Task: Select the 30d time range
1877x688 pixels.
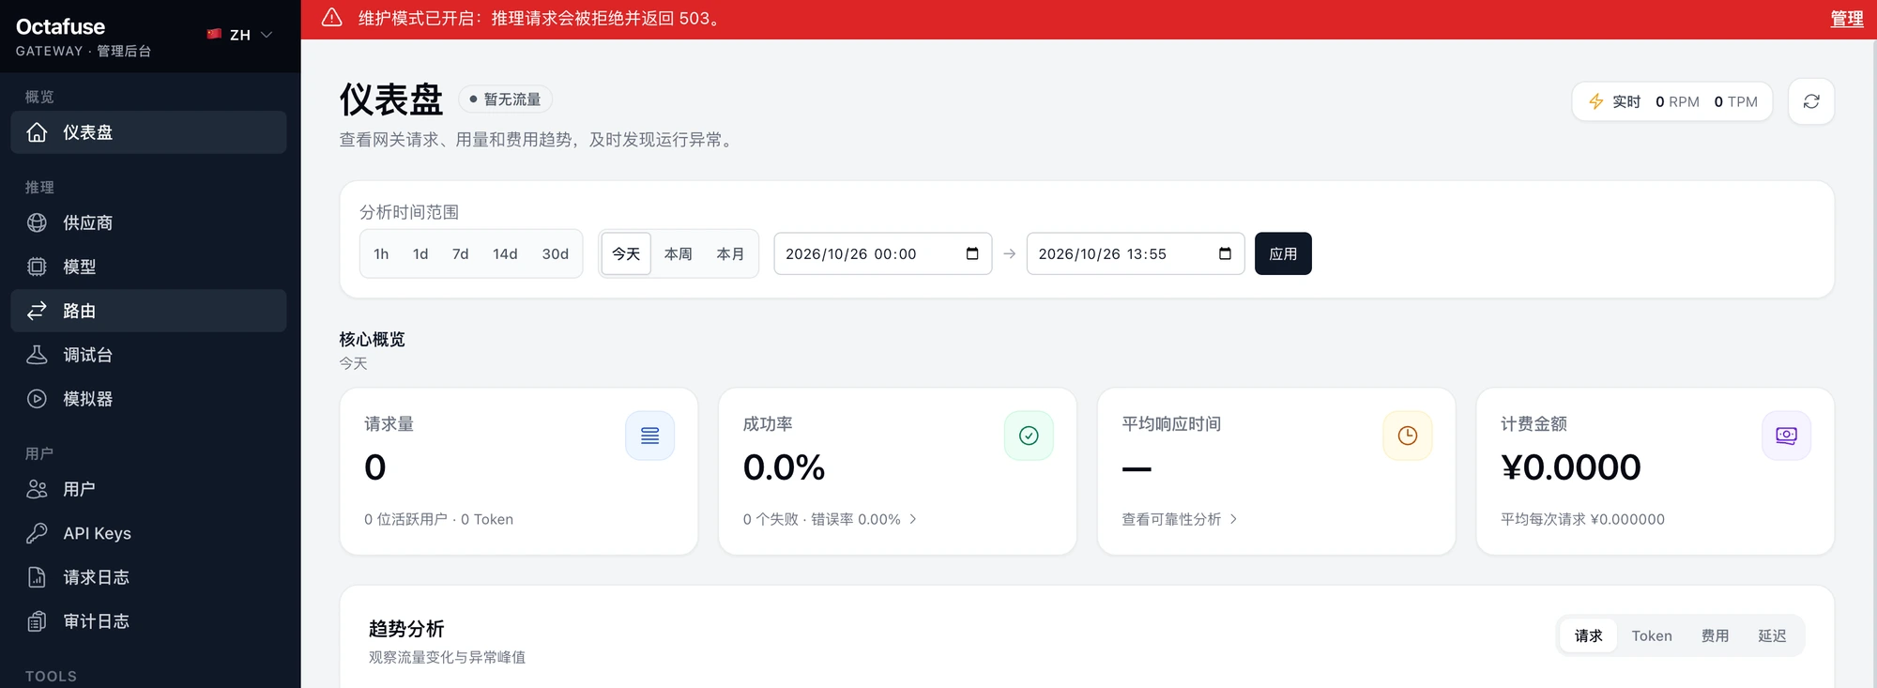Action: tap(556, 254)
